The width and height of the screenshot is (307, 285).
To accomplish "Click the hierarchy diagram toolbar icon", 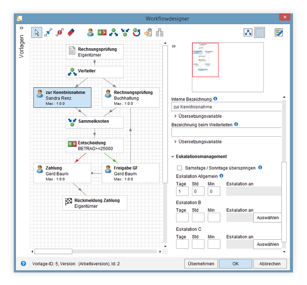I will [x=160, y=32].
